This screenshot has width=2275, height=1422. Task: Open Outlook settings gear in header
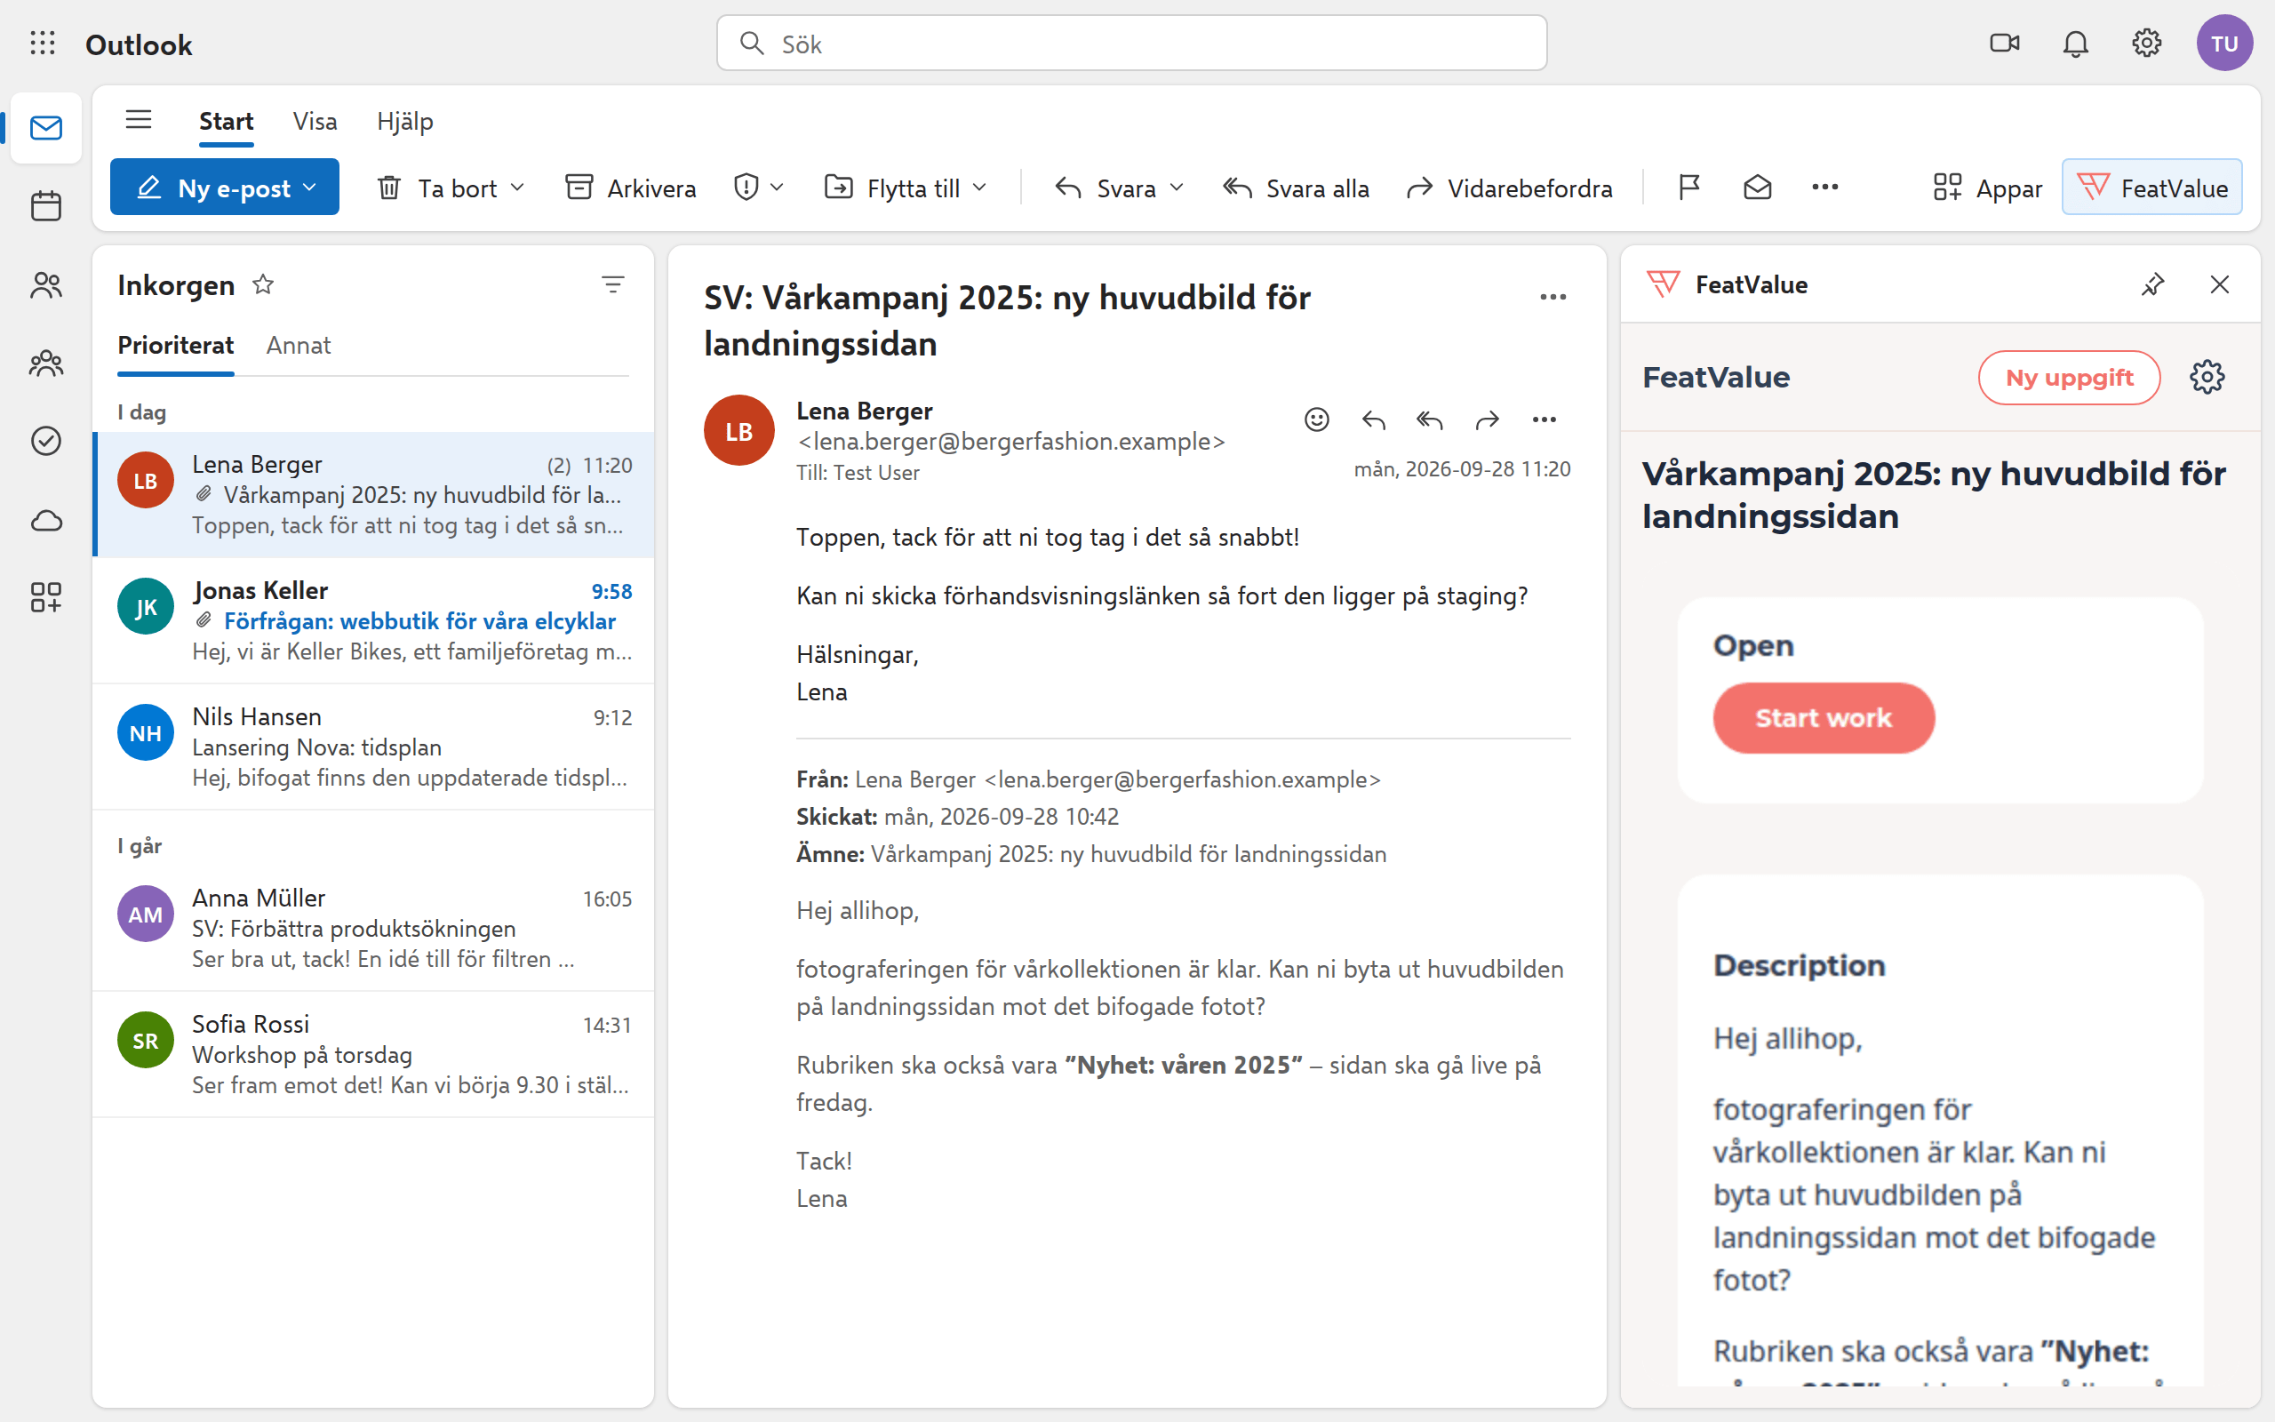pyautogui.click(x=2146, y=44)
